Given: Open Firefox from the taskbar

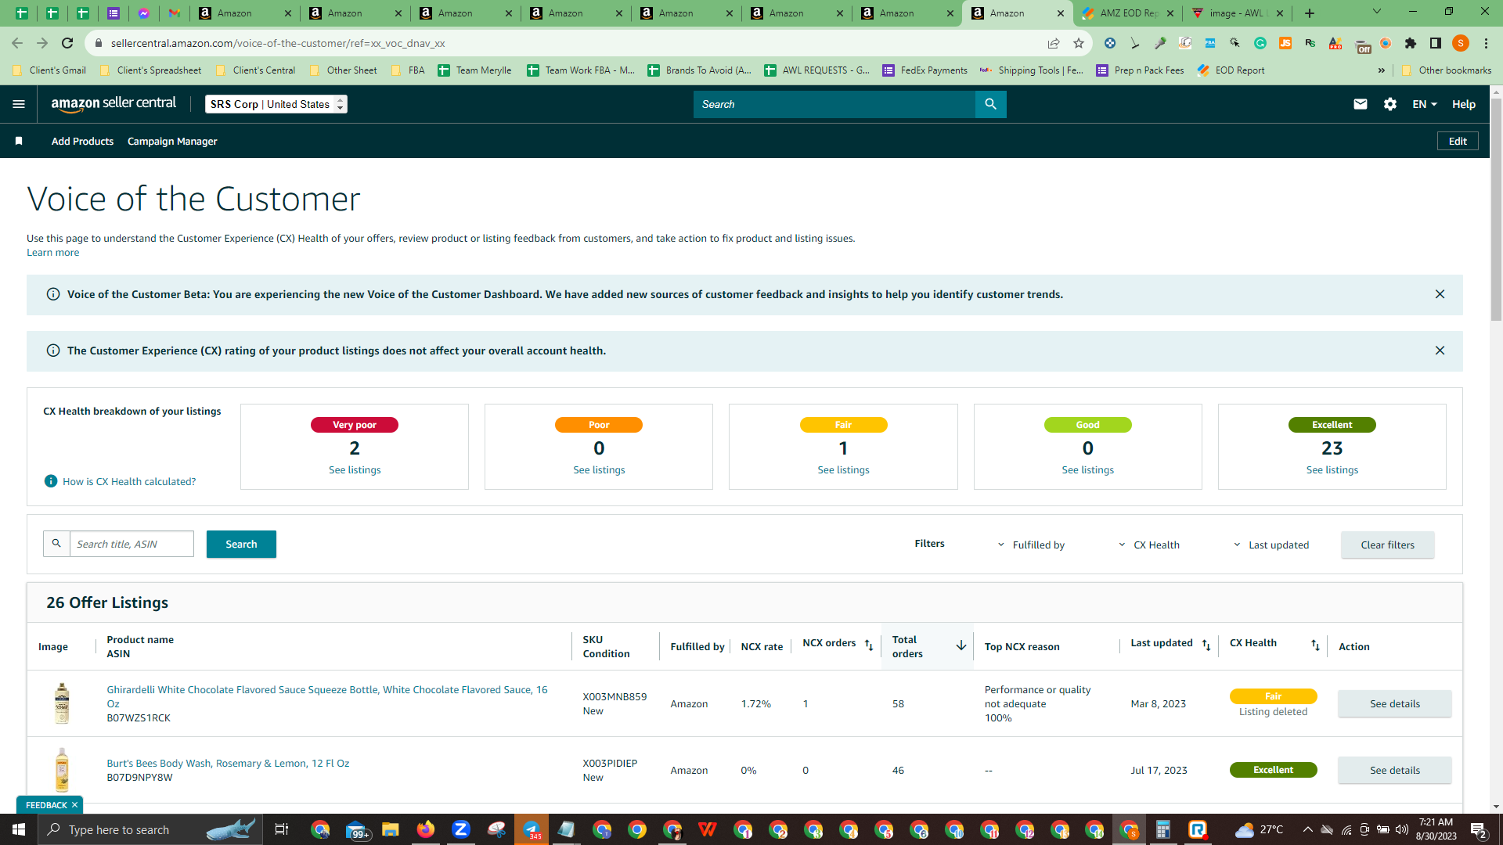Looking at the screenshot, I should 426,829.
